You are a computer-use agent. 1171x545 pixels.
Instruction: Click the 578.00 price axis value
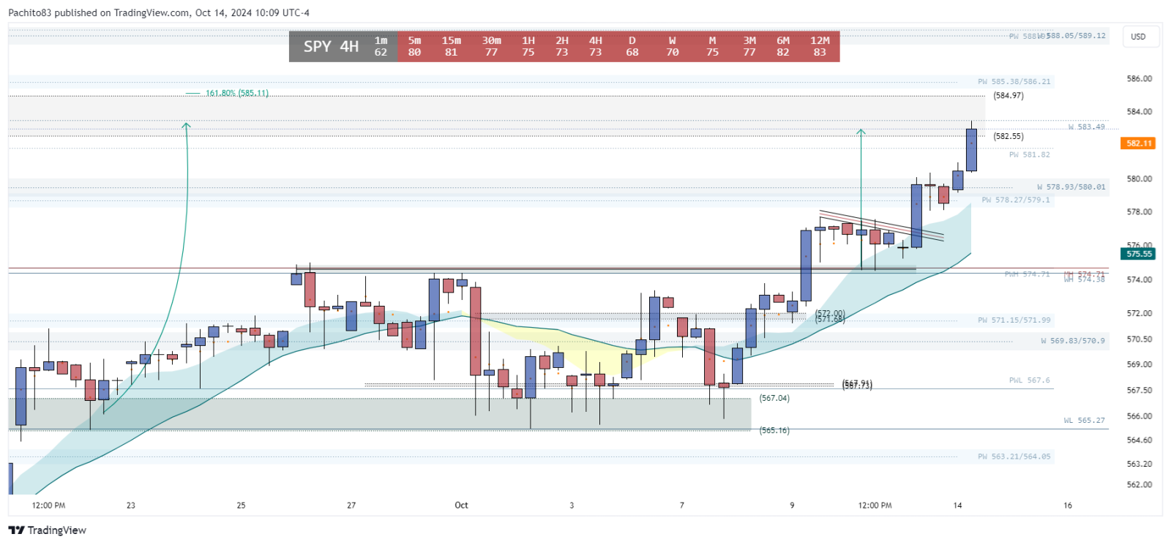1140,212
